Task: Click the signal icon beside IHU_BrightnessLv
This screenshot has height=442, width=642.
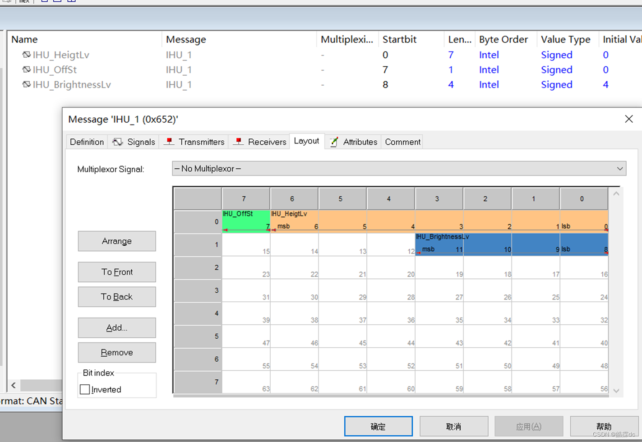Action: coord(26,84)
